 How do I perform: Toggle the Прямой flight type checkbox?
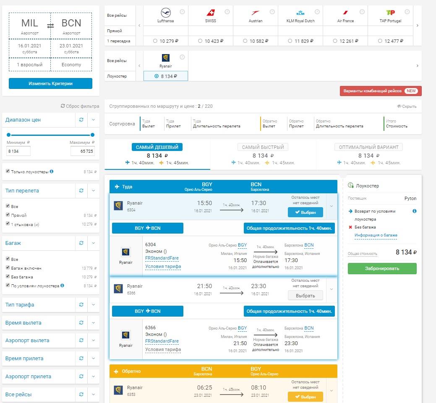pyautogui.click(x=8, y=215)
